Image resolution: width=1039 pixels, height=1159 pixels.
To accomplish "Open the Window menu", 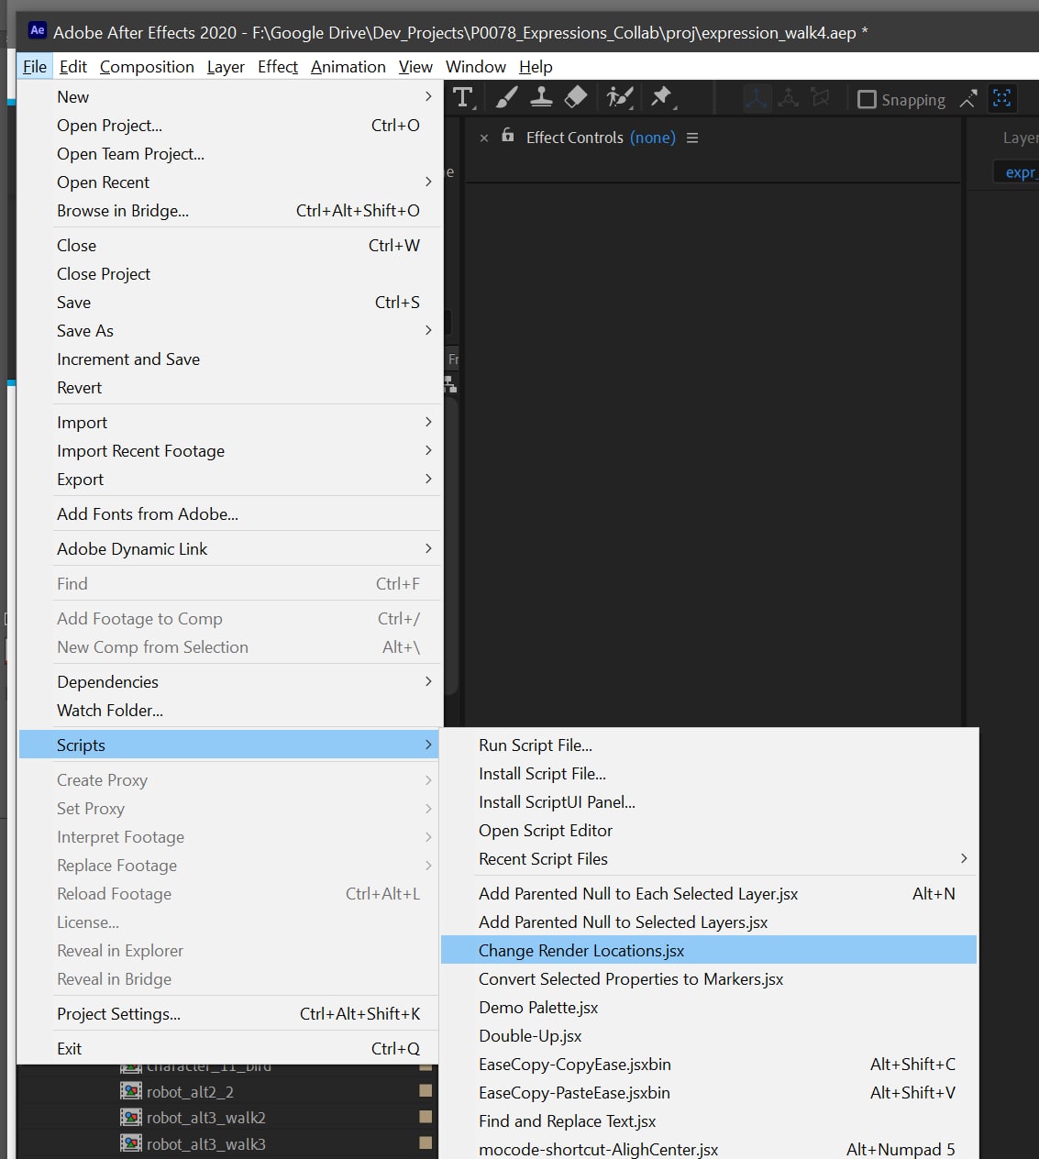I will [x=476, y=67].
